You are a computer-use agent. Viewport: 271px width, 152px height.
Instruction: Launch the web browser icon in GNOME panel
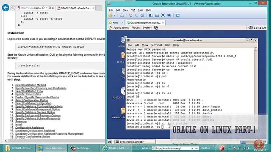click(x=156, y=28)
